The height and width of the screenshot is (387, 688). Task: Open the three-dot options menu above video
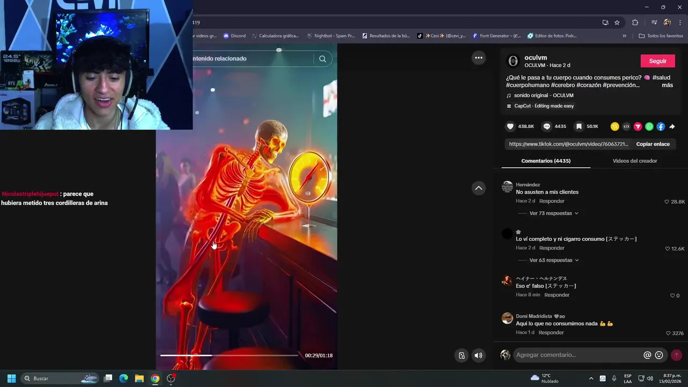(478, 58)
